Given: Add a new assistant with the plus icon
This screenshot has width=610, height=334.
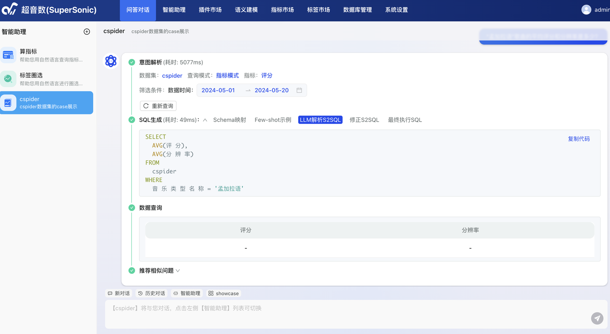Looking at the screenshot, I should 87,31.
